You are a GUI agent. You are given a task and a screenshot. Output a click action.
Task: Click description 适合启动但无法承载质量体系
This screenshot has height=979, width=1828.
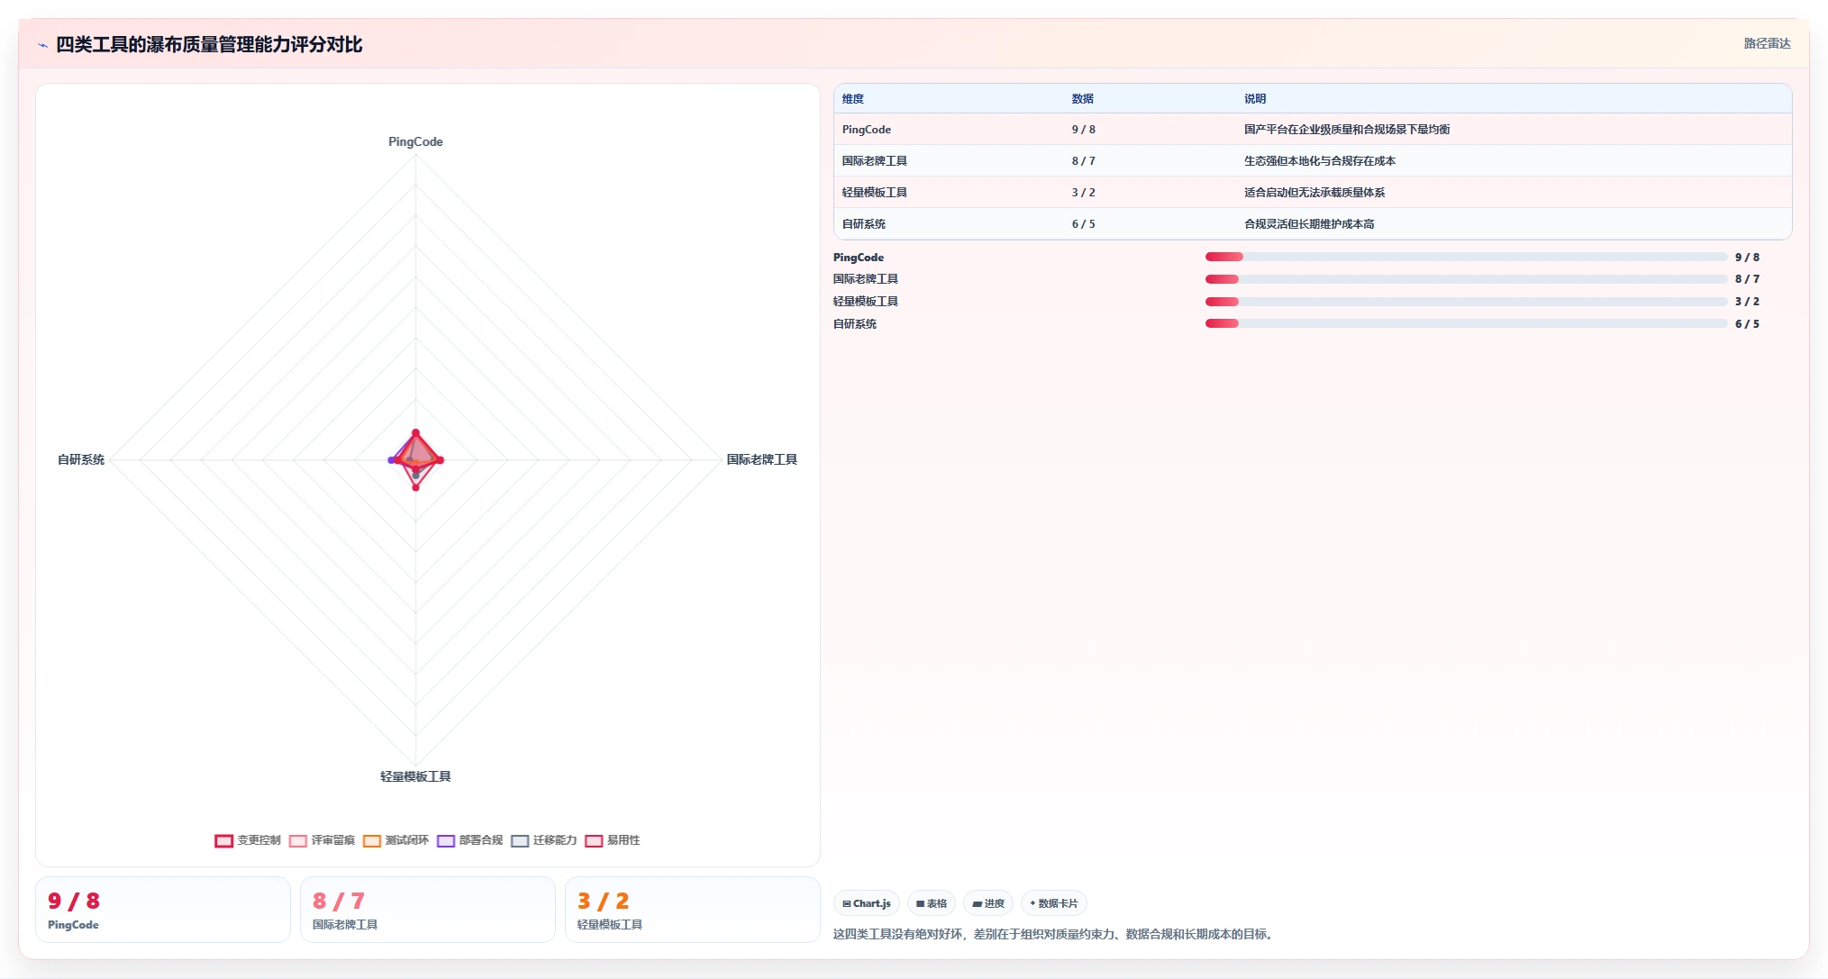(x=1314, y=193)
